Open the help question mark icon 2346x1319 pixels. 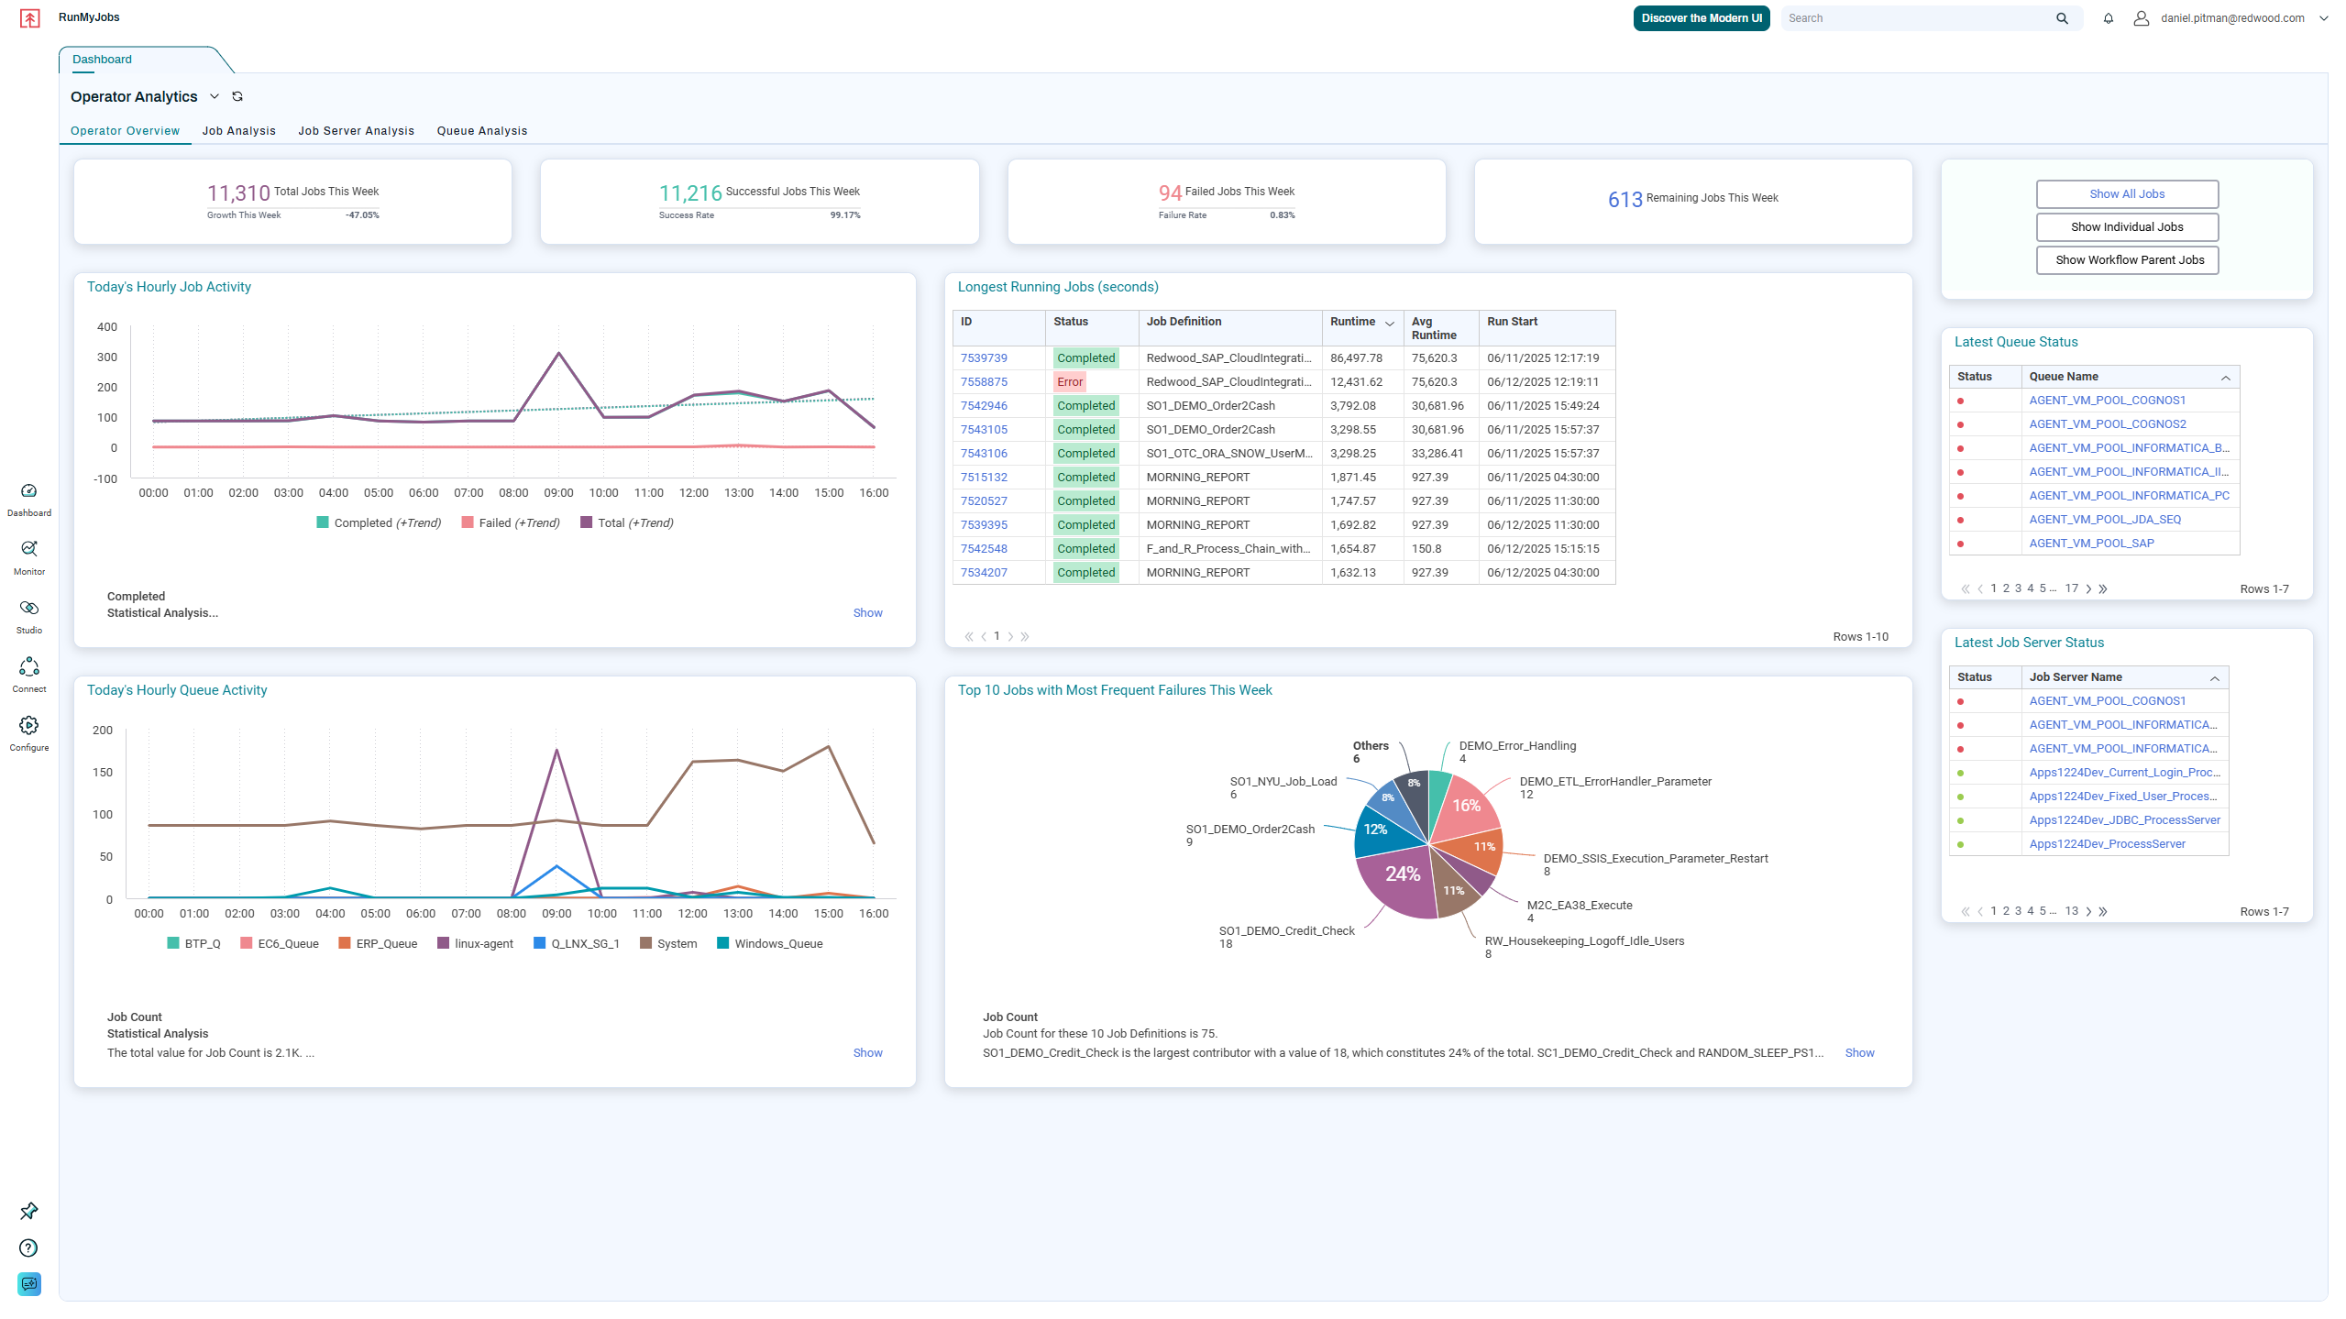click(x=29, y=1248)
